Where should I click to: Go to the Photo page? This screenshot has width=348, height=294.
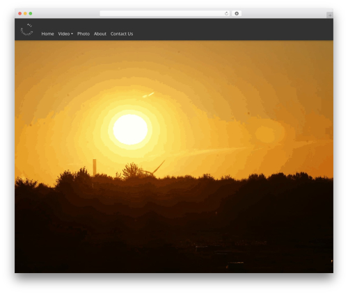(x=84, y=34)
